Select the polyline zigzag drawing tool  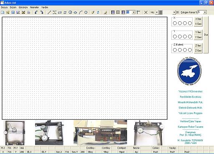tap(54, 13)
